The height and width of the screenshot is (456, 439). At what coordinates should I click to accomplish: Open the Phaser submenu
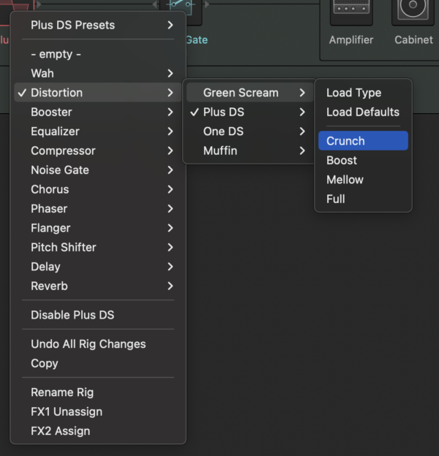click(x=98, y=209)
